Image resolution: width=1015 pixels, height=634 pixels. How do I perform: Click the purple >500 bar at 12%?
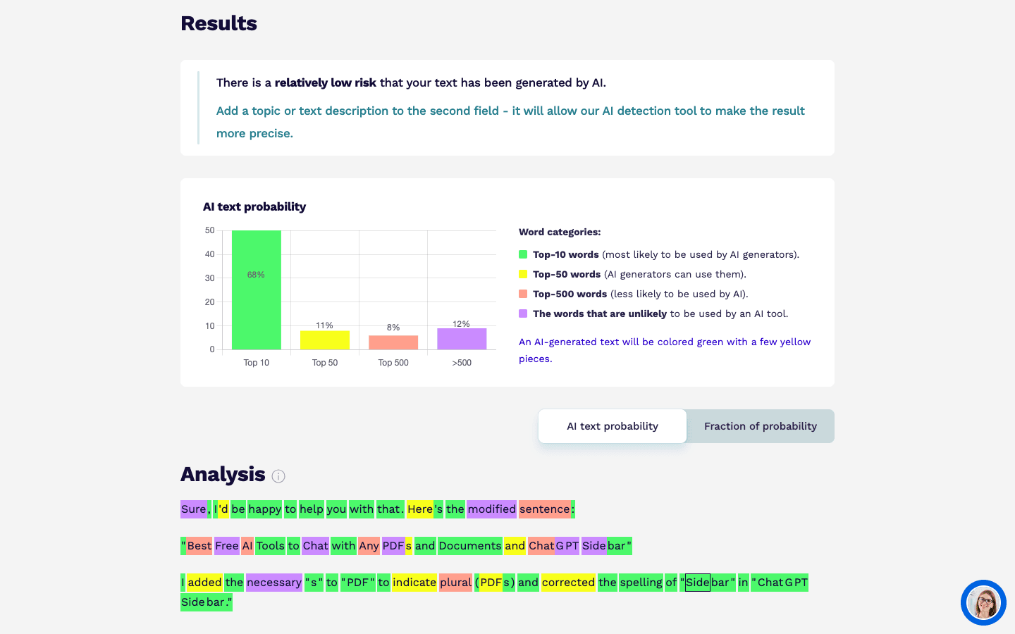[x=462, y=339]
